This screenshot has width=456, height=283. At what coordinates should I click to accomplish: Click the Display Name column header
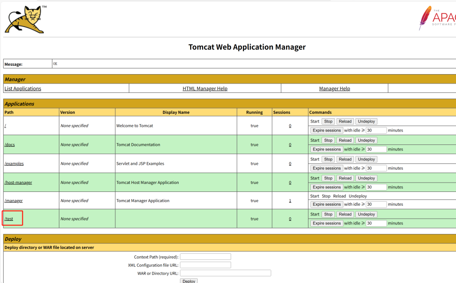pyautogui.click(x=176, y=112)
